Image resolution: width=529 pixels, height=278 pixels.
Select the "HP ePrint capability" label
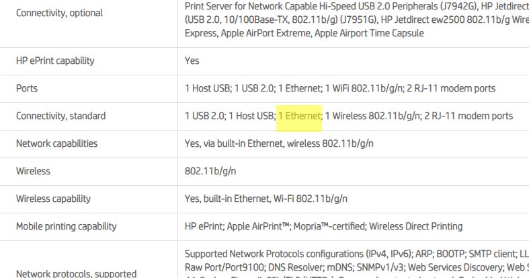(55, 61)
